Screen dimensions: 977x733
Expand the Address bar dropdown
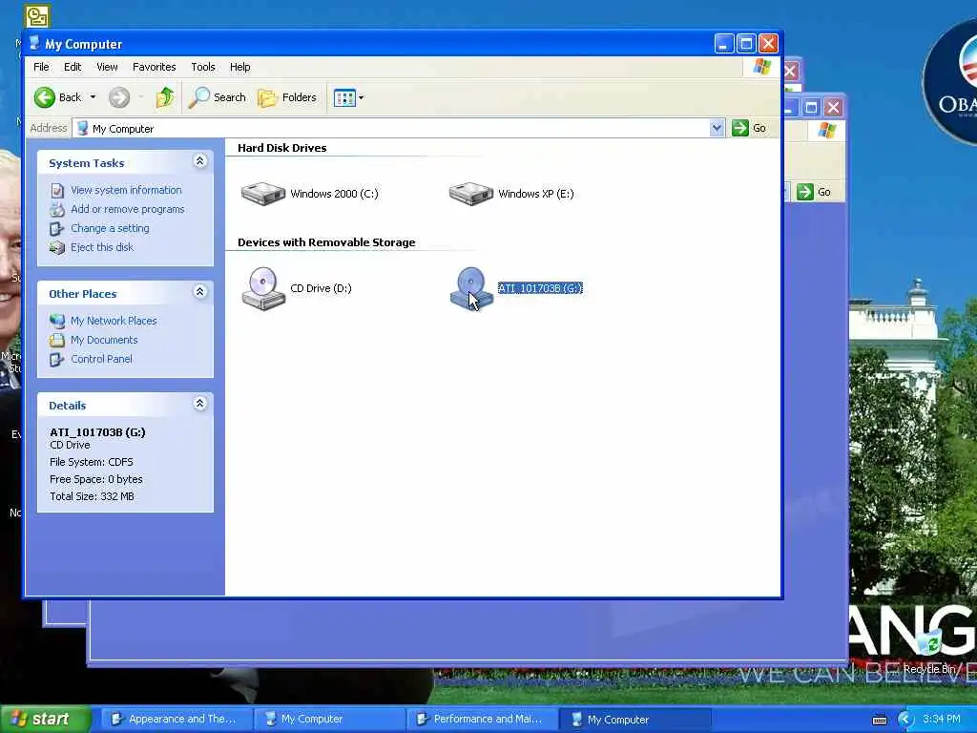pyautogui.click(x=717, y=129)
